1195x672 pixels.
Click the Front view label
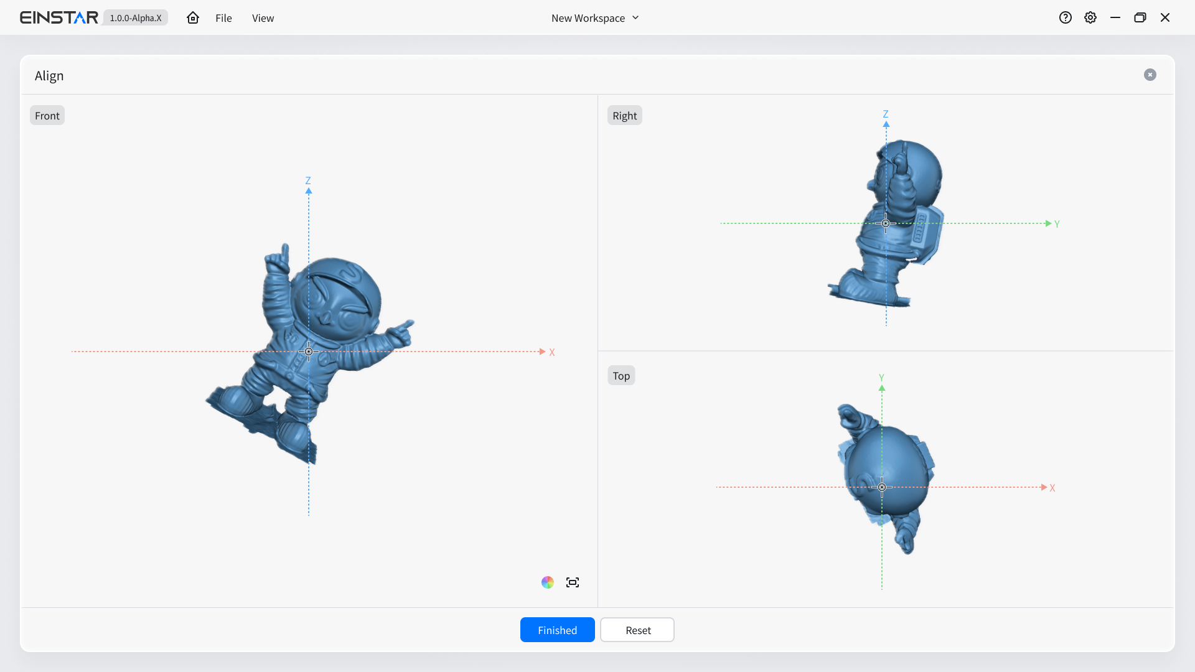pos(47,116)
